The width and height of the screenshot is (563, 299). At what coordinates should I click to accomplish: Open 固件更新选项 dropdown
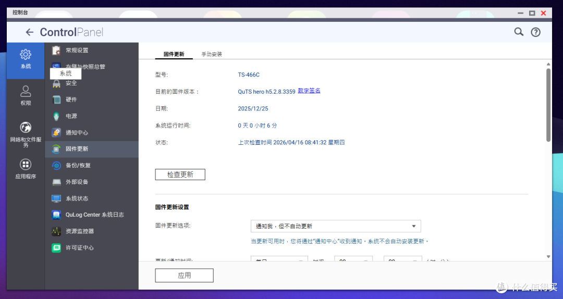(x=336, y=226)
